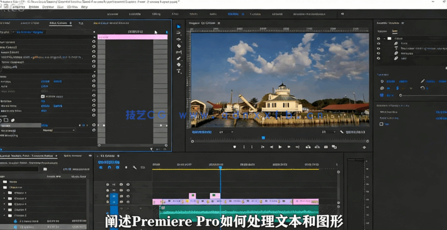This screenshot has height=230, width=447.
Task: Play the Program monitor preview
Action: click(280, 147)
